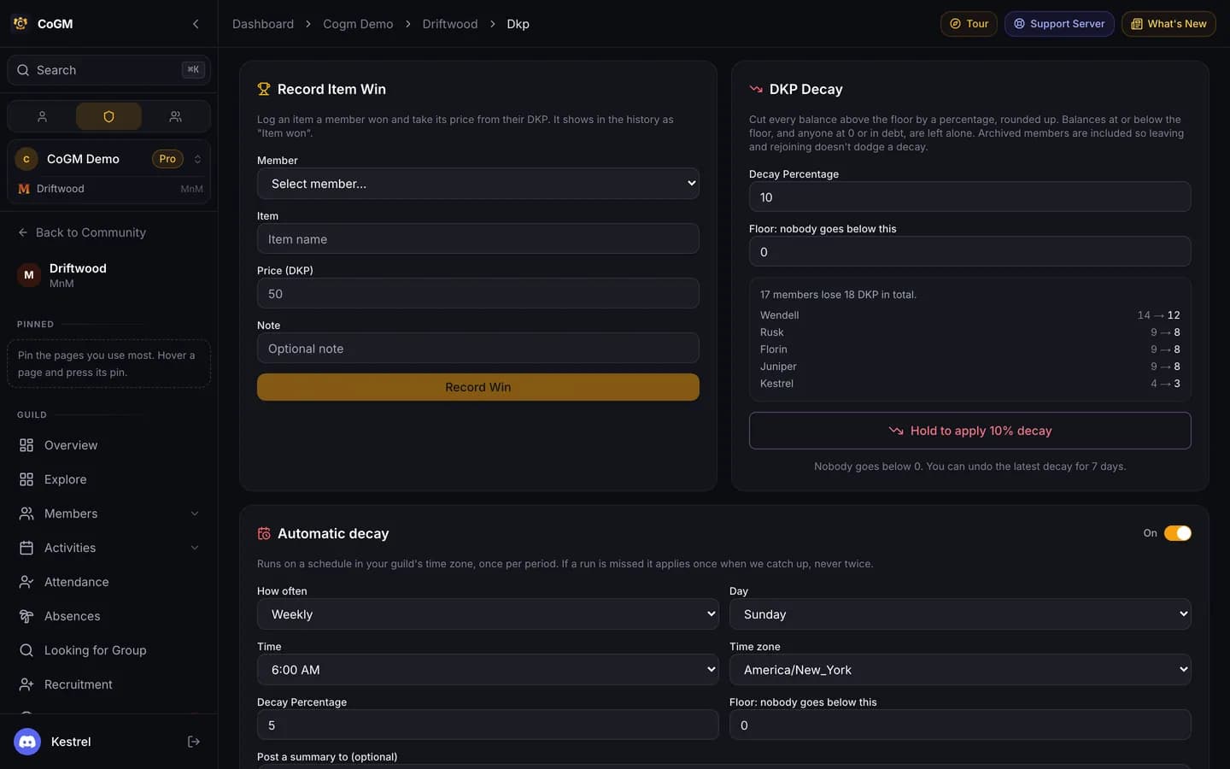
Task: Click the Discord avatar next to Kestrel
Action: click(x=27, y=742)
